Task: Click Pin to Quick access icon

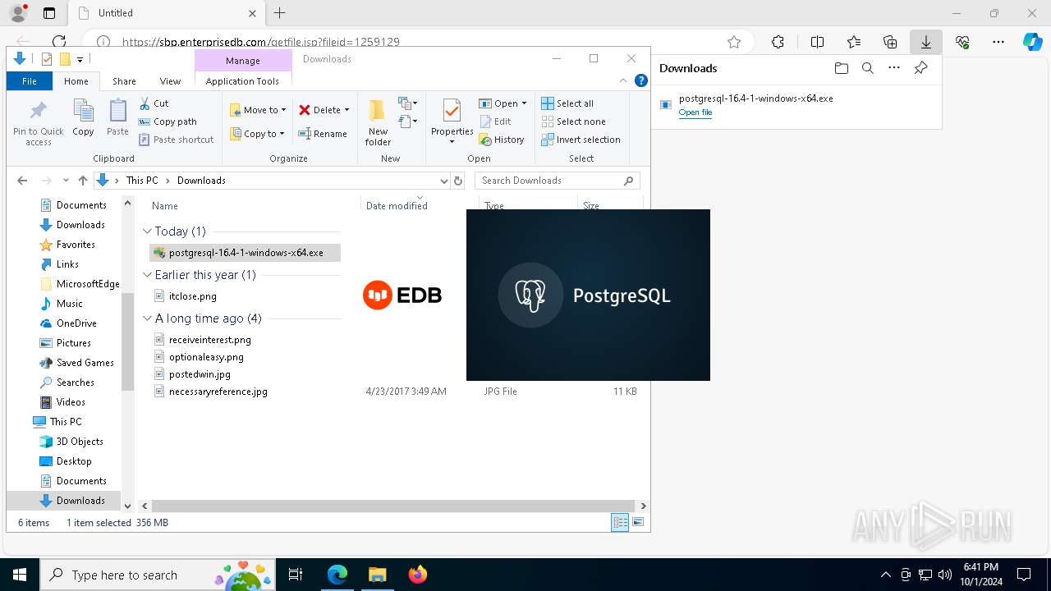Action: 38,123
